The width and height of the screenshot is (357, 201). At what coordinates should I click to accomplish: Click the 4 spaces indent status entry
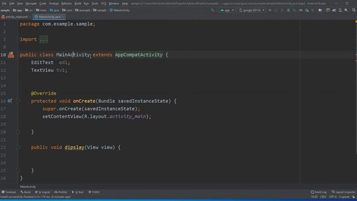[344, 197]
